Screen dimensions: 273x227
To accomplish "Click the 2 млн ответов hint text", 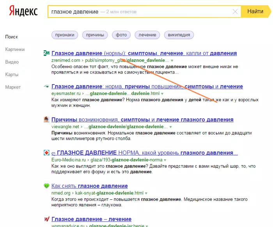I will coord(121,12).
